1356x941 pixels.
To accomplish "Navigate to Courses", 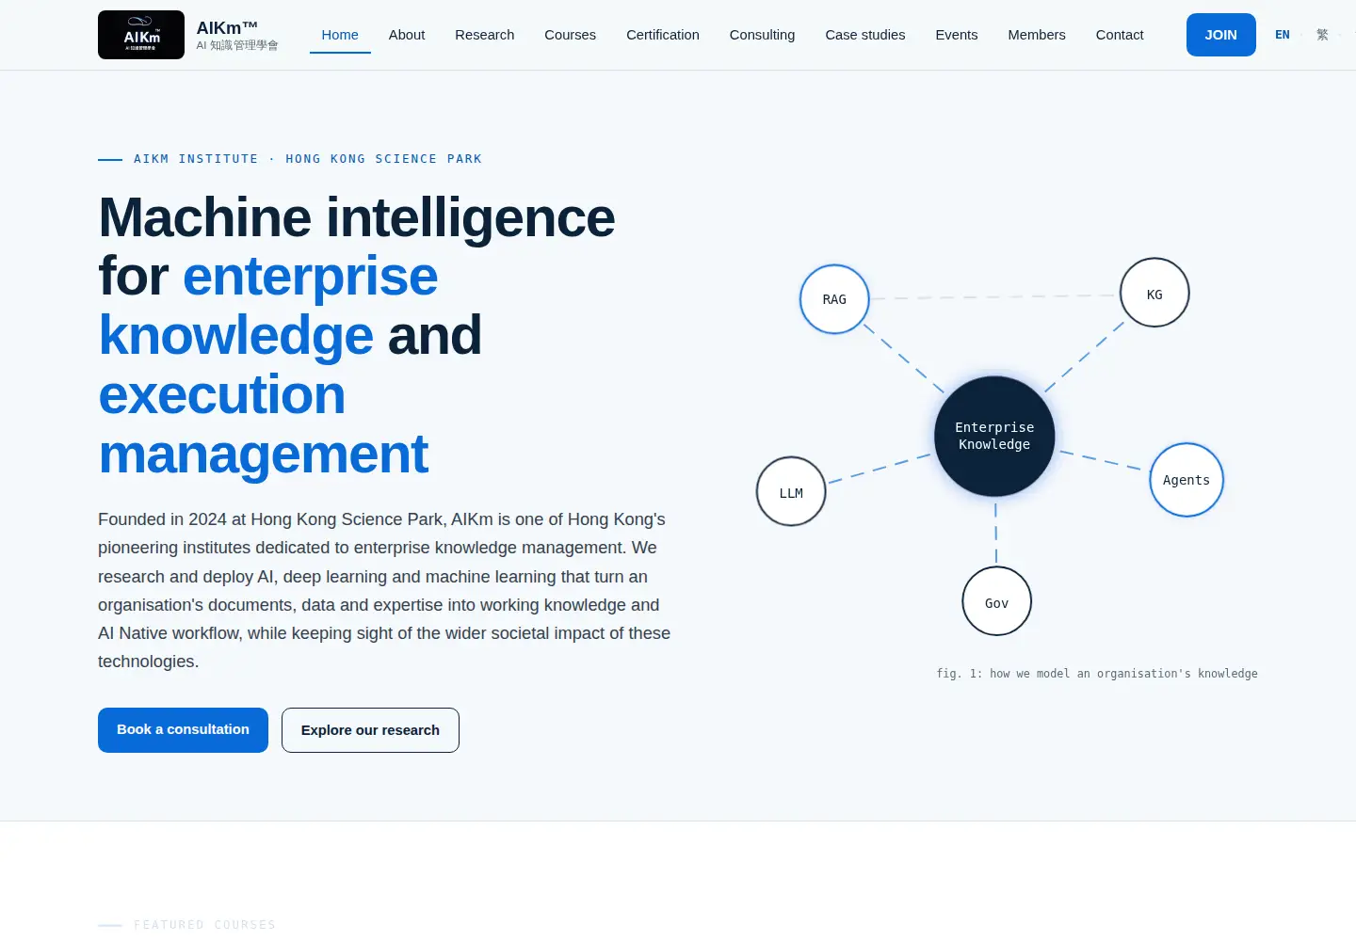I will [x=570, y=35].
